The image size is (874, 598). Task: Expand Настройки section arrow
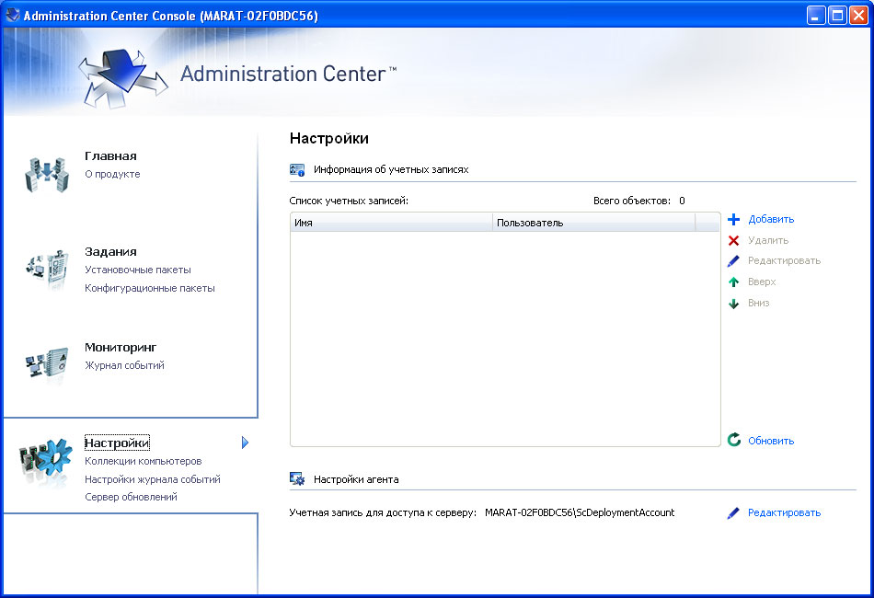point(245,443)
